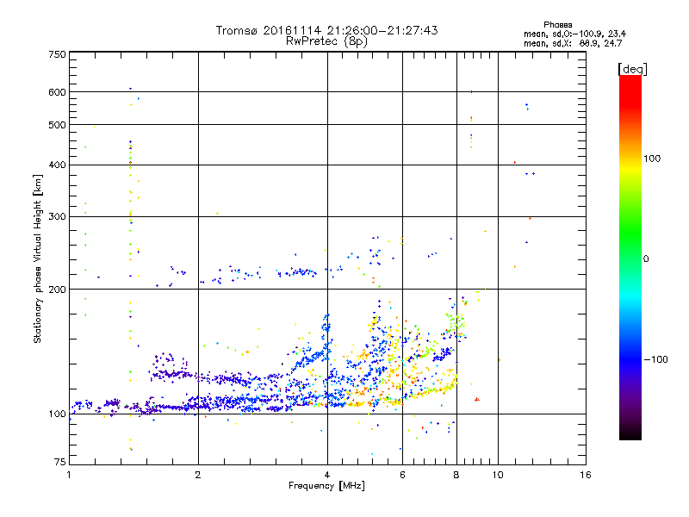
Task: Click the x-axis label '10' under the frequency axis
Action: (498, 475)
